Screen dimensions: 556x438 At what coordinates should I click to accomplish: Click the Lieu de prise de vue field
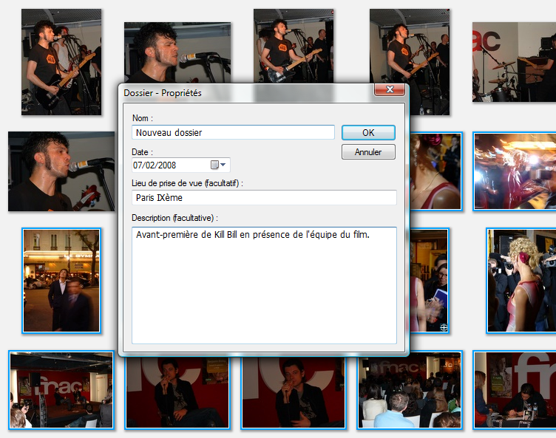(264, 197)
